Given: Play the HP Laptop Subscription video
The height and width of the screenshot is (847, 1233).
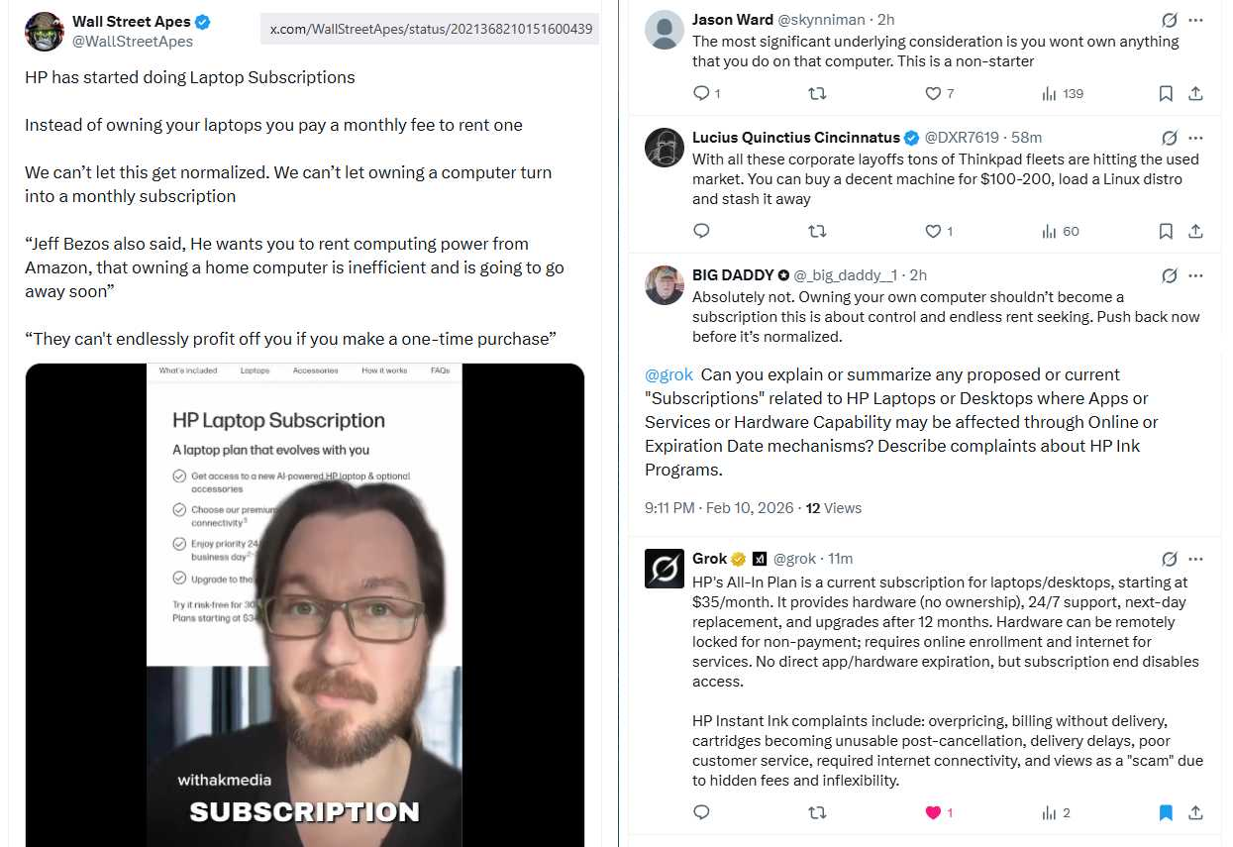Looking at the screenshot, I should click(305, 604).
